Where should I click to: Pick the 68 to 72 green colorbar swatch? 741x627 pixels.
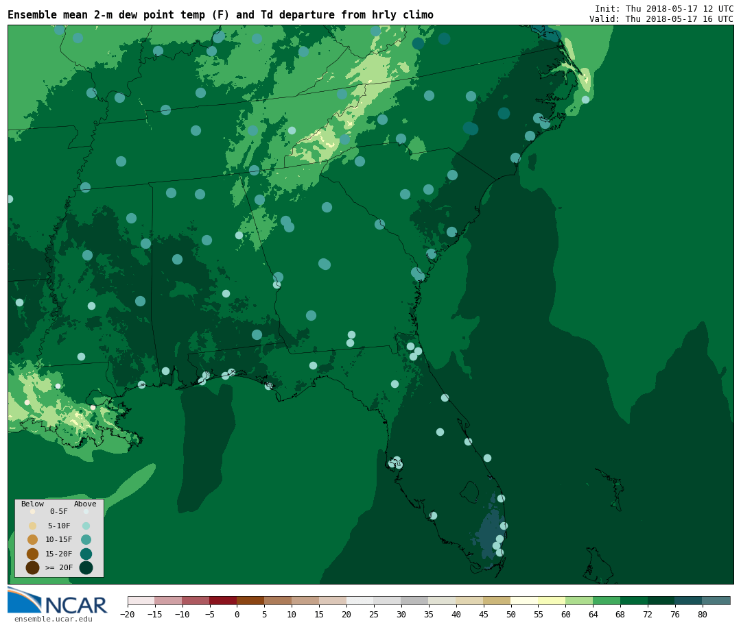(x=634, y=601)
